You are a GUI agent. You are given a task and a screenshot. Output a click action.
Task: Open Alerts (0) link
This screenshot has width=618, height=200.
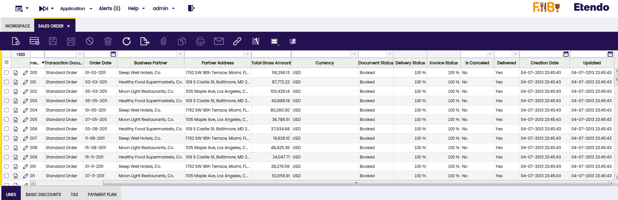point(109,8)
